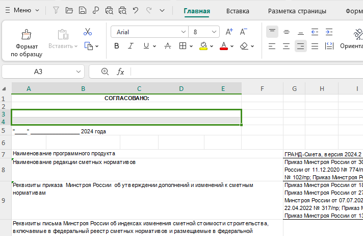Screen dimensions: 363x236
Task: Toggle italic formatting
Action: click(131, 46)
